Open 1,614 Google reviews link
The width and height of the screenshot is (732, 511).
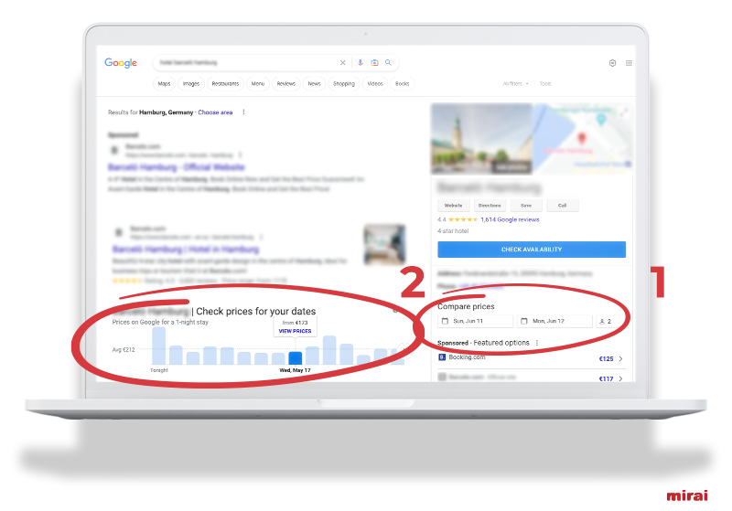(510, 219)
